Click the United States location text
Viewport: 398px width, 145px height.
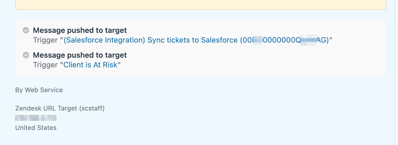click(x=36, y=128)
